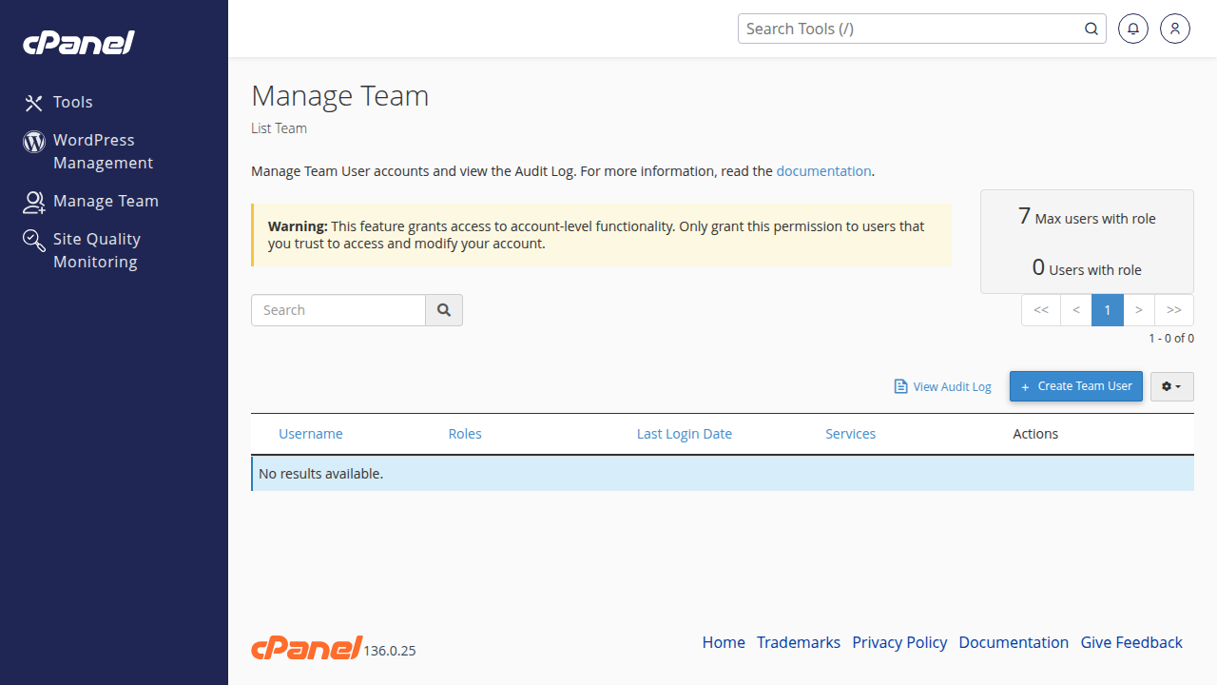Go to last page with >> button

[x=1174, y=310]
